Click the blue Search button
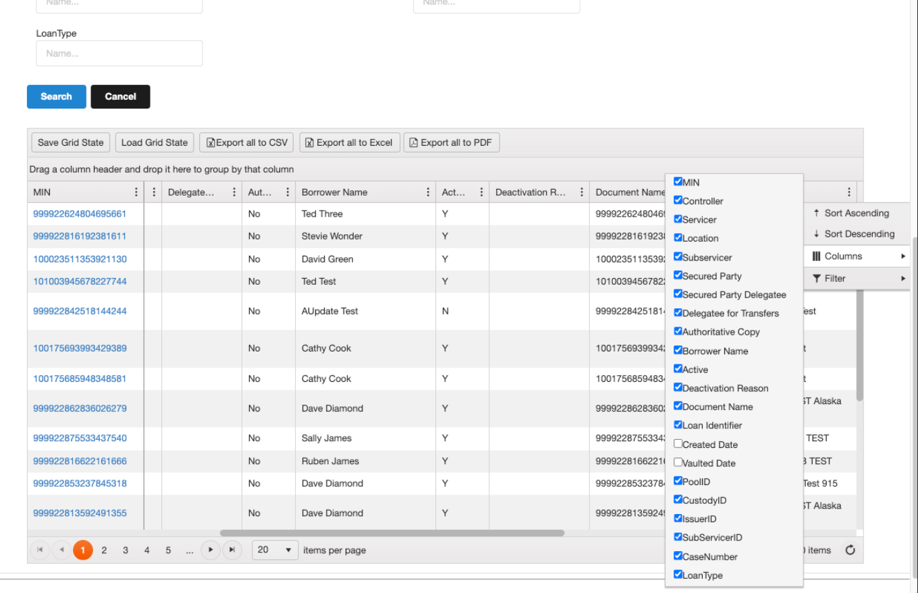 tap(57, 96)
